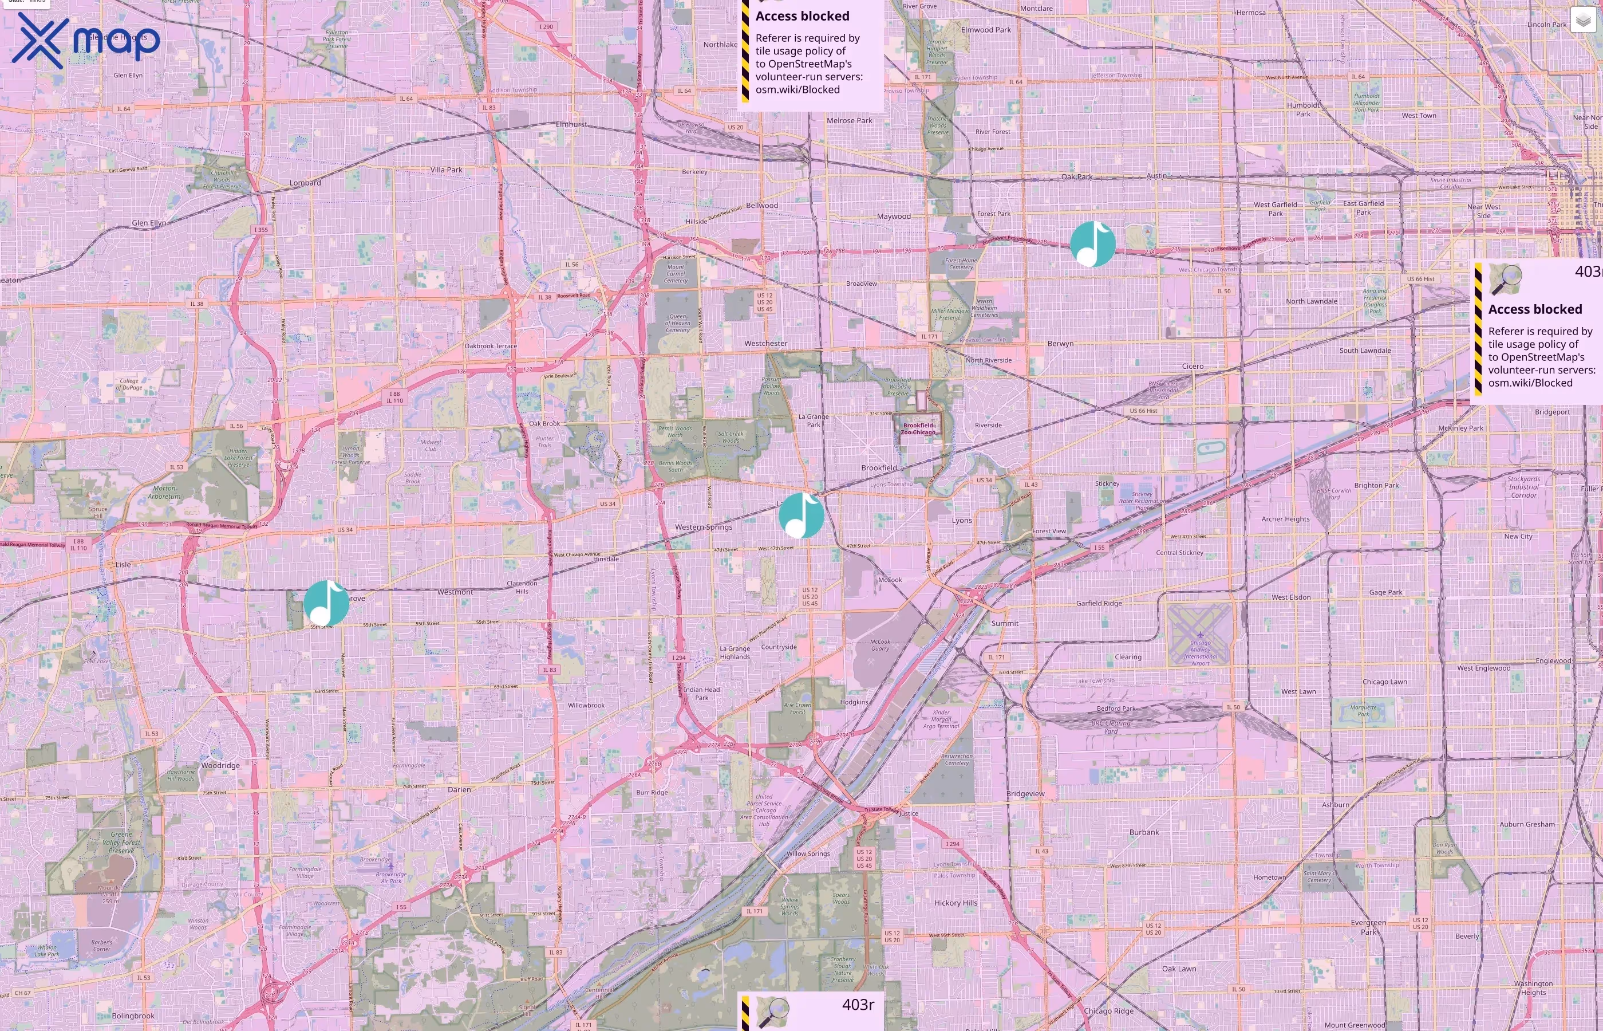Viewport: 1603px width, 1031px height.
Task: Click the Indian Head Park label
Action: (701, 694)
